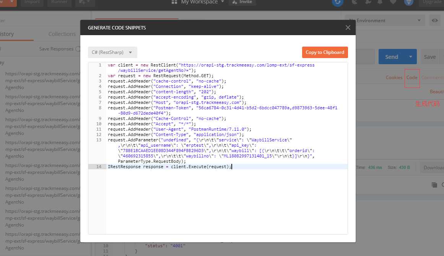Click the sync status icon in header

pyautogui.click(x=338, y=2)
